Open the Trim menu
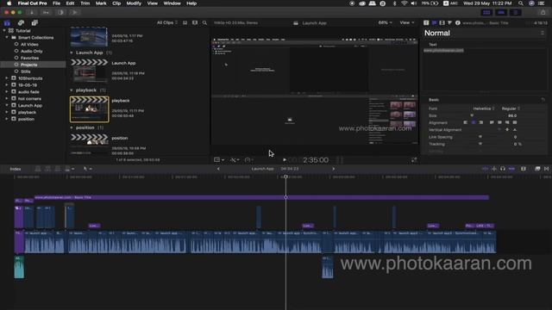552x310 pixels. (x=85, y=3)
